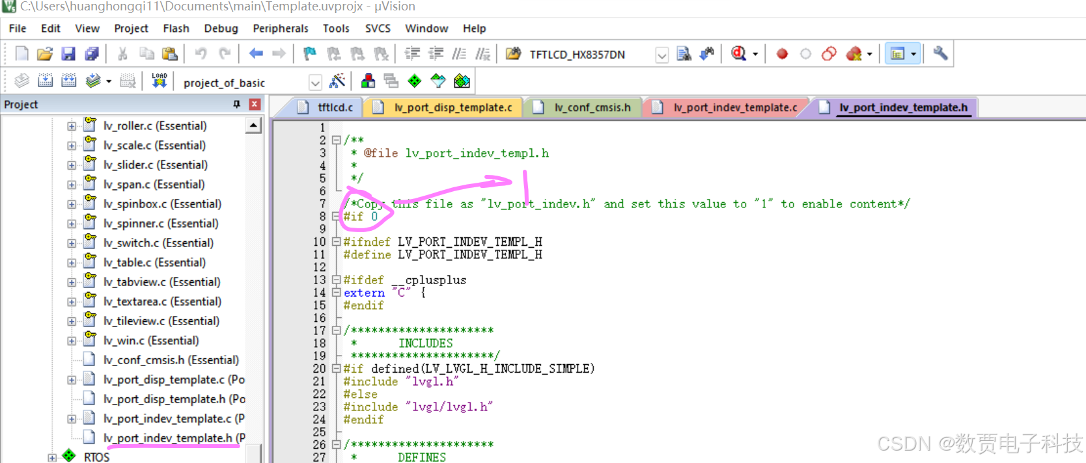Screen dimensions: 1086x463
Task: Comment out selection icon
Action: click(x=459, y=54)
